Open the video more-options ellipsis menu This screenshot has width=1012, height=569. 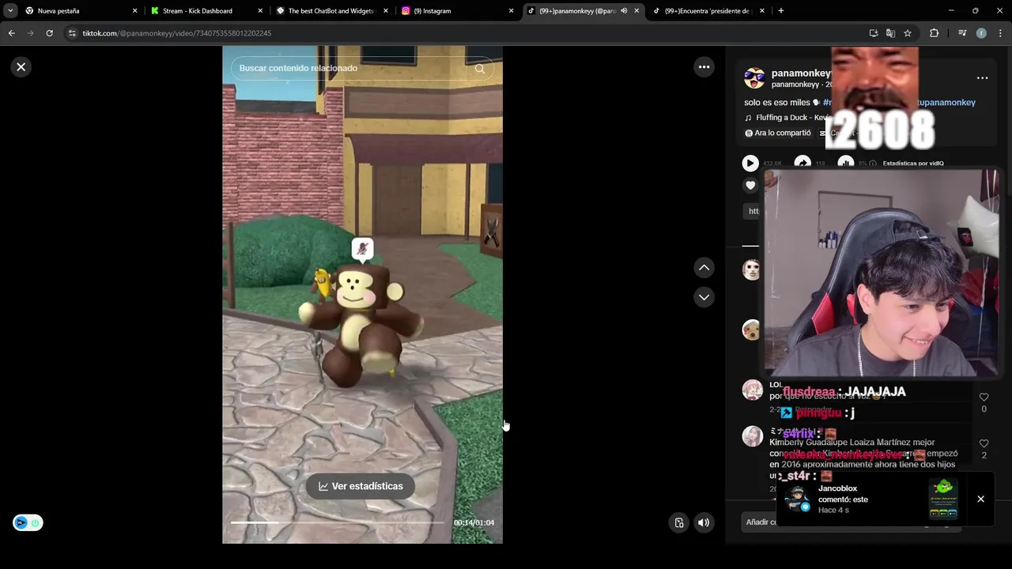coord(704,67)
